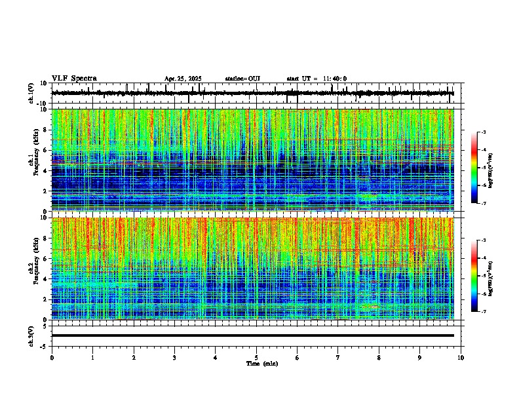Click time axis tick label "6"
The image size is (519, 401).
click(x=297, y=358)
